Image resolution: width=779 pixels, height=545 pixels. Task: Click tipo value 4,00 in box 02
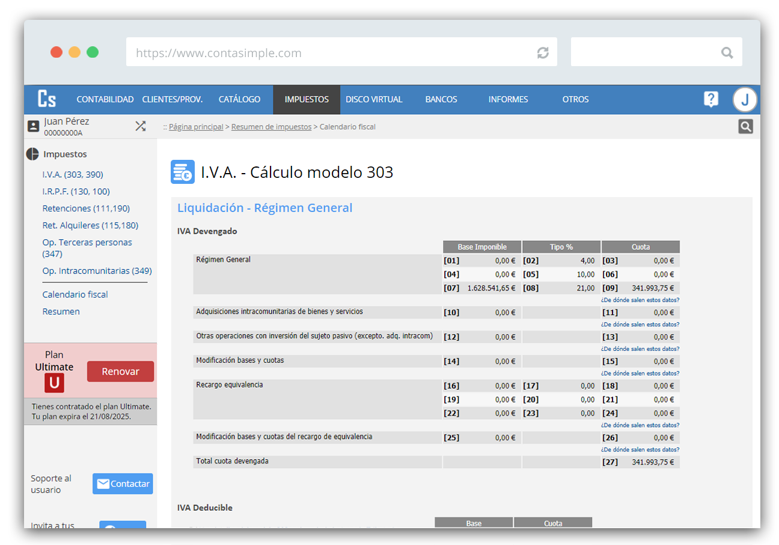click(x=588, y=261)
